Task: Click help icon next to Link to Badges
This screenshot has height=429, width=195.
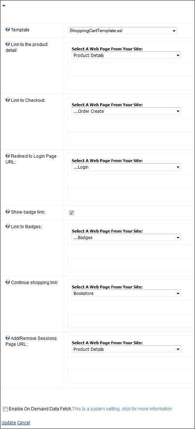Action: tap(8, 226)
